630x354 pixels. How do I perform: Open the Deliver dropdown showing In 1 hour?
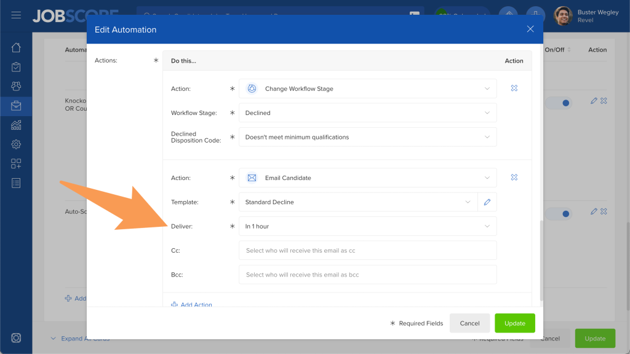coord(367,226)
